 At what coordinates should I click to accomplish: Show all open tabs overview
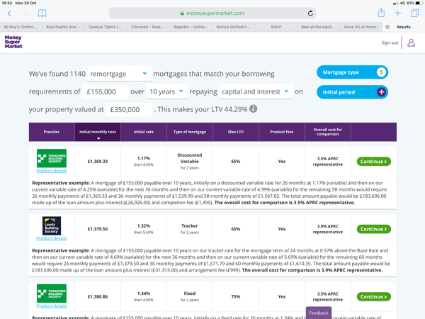[x=414, y=13]
